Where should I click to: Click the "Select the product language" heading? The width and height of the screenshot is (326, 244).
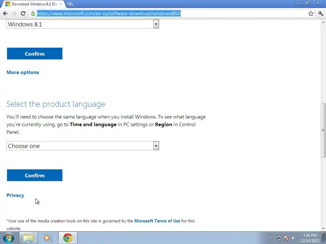point(56,104)
